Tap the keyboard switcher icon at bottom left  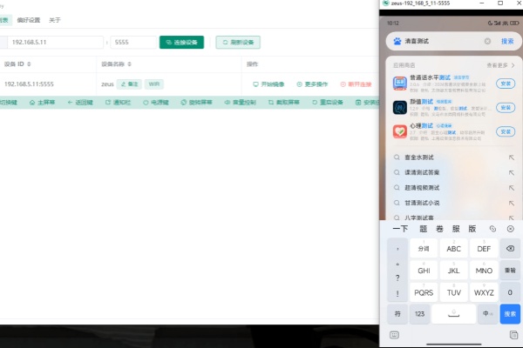(394, 334)
